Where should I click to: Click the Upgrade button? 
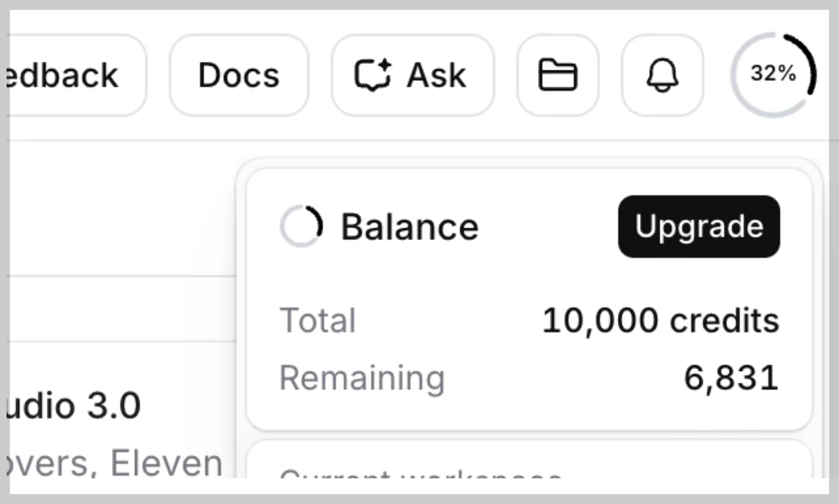click(698, 226)
